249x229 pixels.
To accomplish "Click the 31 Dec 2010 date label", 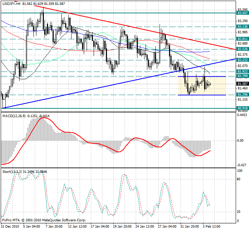I will pyautogui.click(x=10, y=226).
